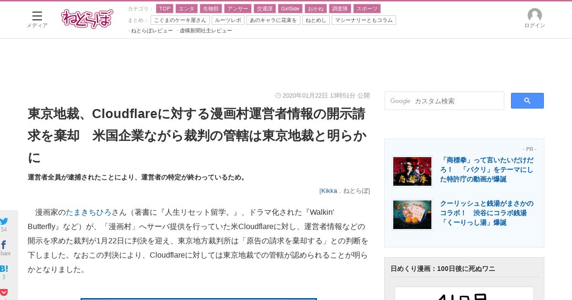This screenshot has width=572, height=300.
Task: Click the 運営者全員が逮捕 subtitle text
Action: coord(137,177)
